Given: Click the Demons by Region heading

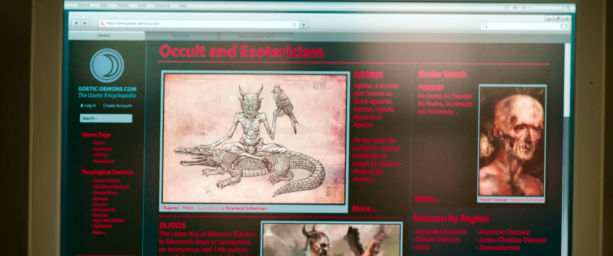Looking at the screenshot, I should tap(451, 219).
